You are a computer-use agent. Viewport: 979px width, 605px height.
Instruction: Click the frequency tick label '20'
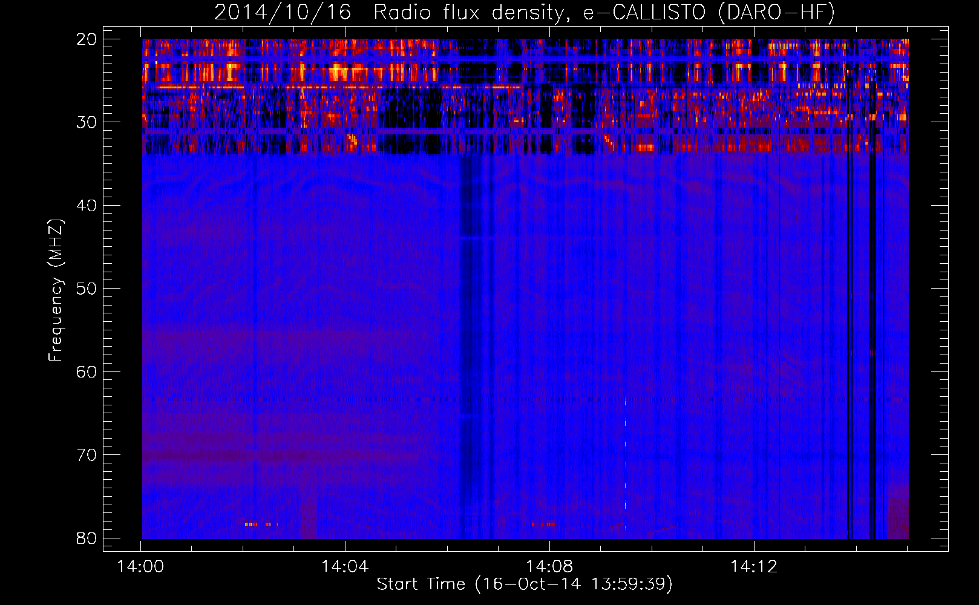pos(87,39)
